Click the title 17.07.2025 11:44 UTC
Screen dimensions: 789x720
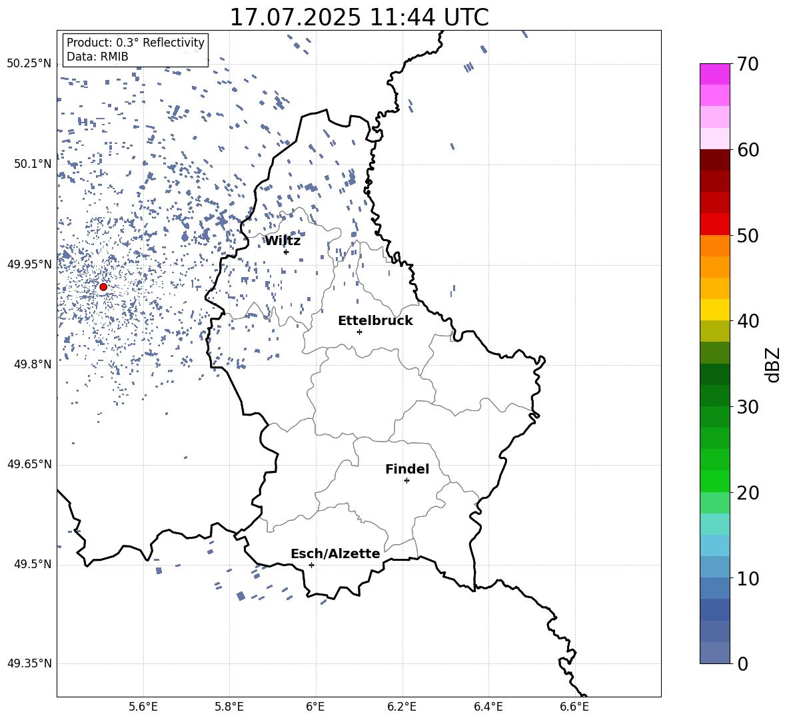tap(359, 17)
